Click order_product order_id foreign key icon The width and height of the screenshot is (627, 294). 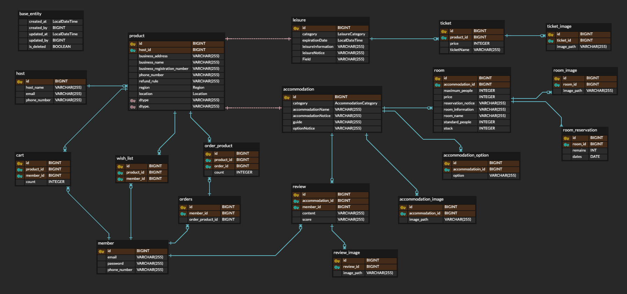point(208,167)
